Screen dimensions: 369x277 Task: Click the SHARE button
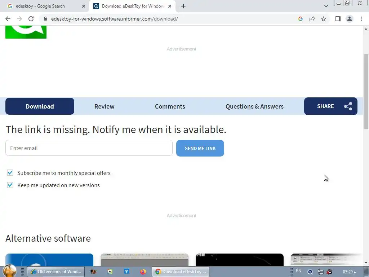coord(331,106)
